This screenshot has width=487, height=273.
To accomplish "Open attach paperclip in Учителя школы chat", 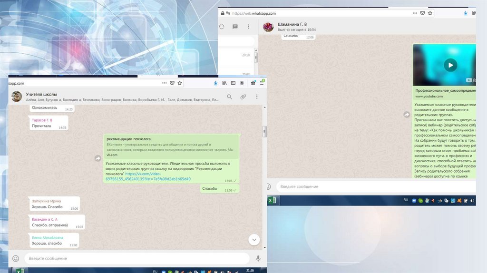I will (243, 97).
